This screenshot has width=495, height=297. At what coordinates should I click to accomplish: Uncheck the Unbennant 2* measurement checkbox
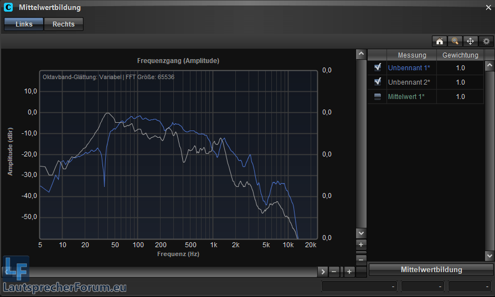(378, 82)
